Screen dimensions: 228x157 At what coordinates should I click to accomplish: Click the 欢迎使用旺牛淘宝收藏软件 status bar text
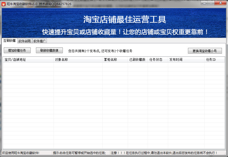coord(21,153)
